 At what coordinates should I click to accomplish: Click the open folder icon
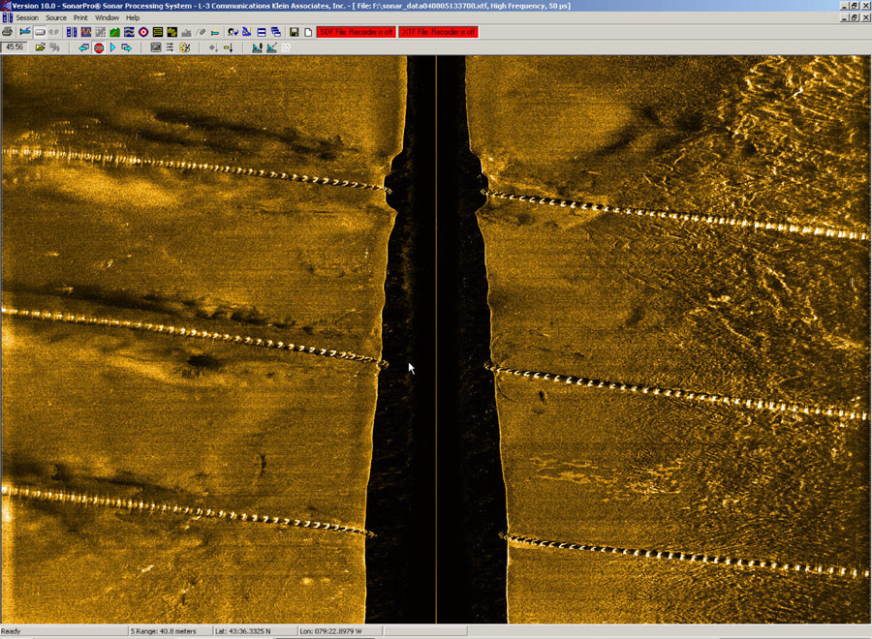coord(41,47)
